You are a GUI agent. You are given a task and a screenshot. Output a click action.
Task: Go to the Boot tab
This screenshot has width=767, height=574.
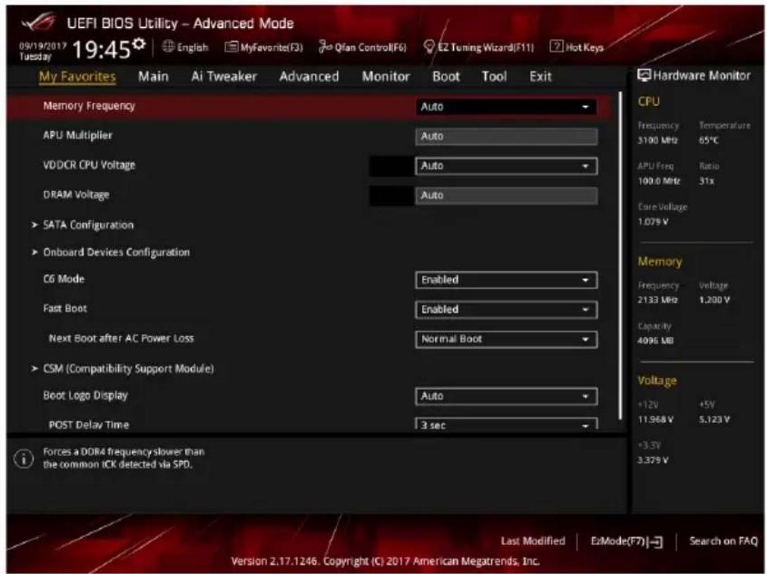[x=446, y=76]
